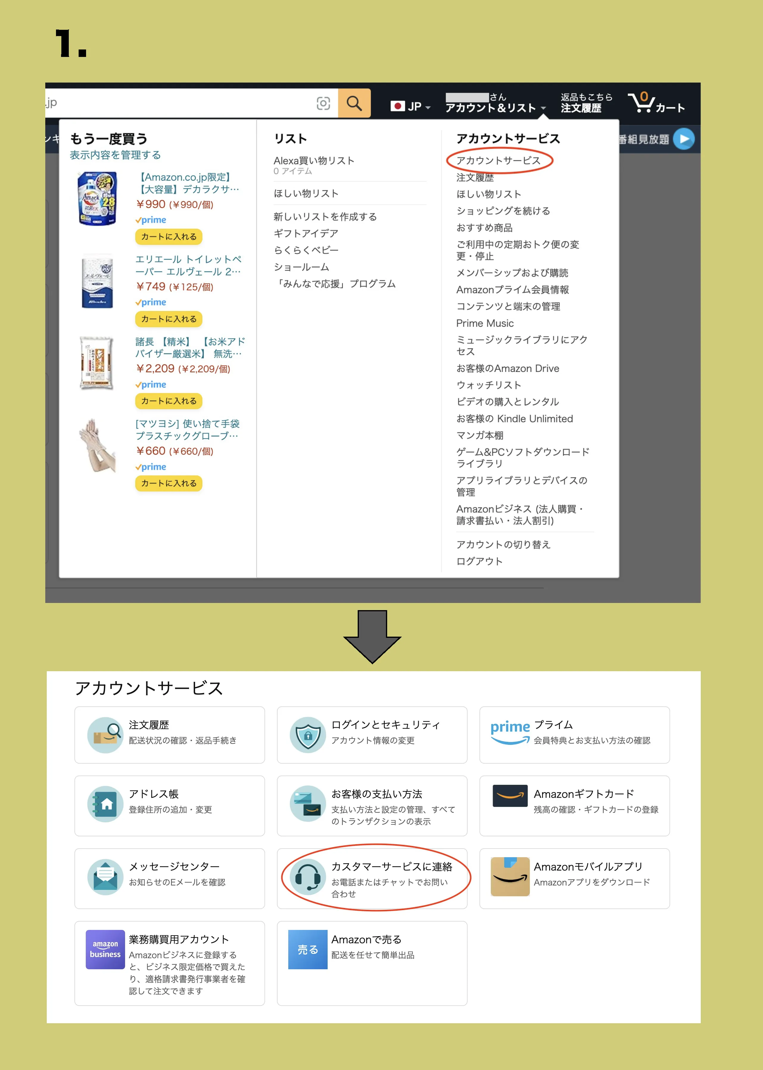The height and width of the screenshot is (1070, 763).
Task: Click the 諸長 rice bag thumbnail
Action: click(97, 363)
